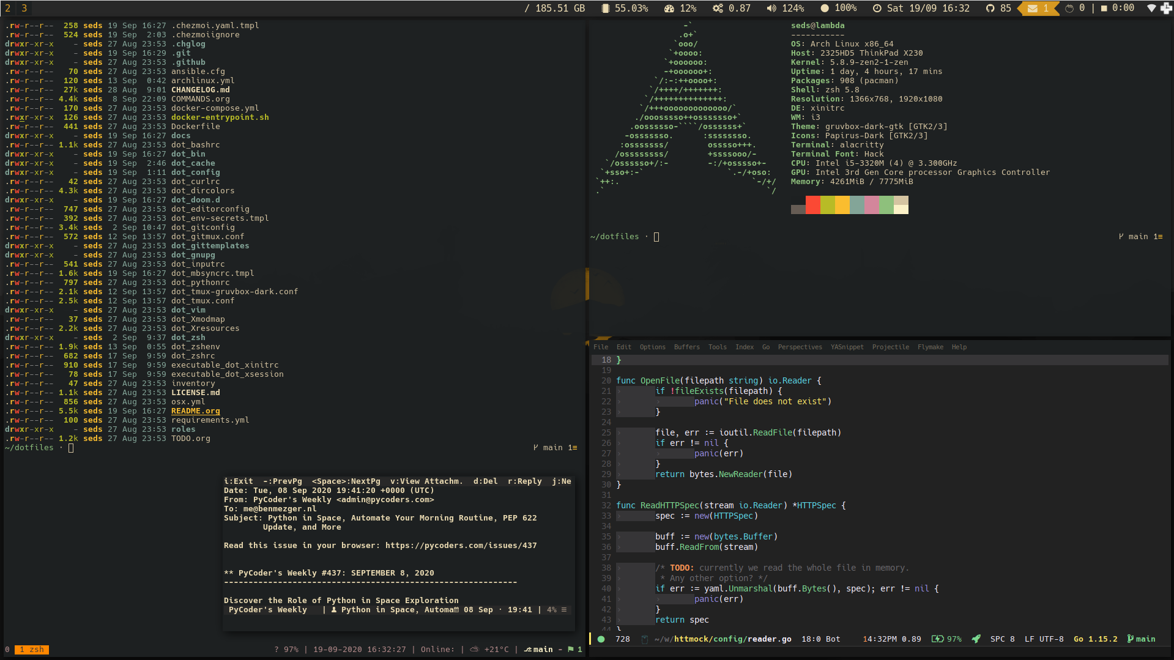This screenshot has height=660, width=1174.
Task: Open the Options menu in Emacs
Action: coord(652,347)
